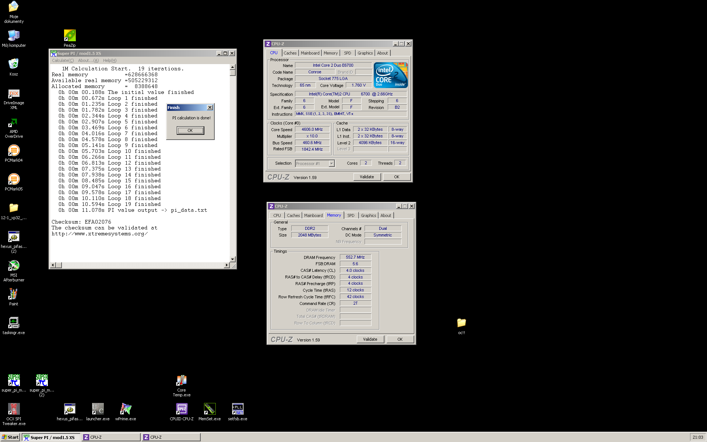Open Calculate menu in Super PI

point(63,60)
